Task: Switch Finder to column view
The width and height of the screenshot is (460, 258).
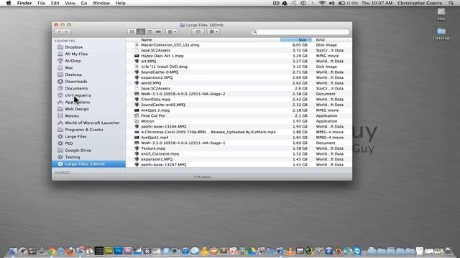Action: (149, 32)
